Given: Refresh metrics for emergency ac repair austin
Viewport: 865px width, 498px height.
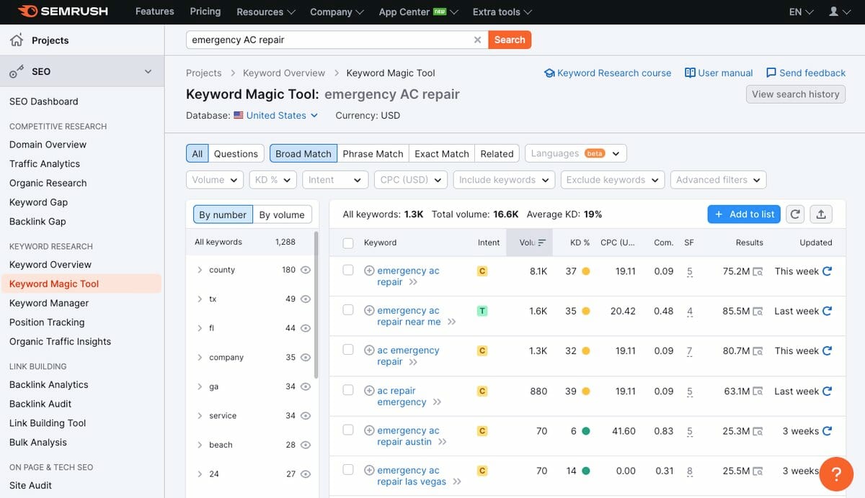Looking at the screenshot, I should click(827, 431).
